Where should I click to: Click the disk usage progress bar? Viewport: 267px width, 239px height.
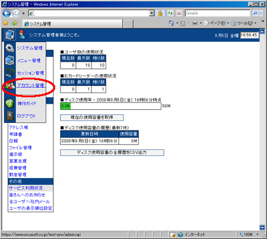(x=110, y=106)
